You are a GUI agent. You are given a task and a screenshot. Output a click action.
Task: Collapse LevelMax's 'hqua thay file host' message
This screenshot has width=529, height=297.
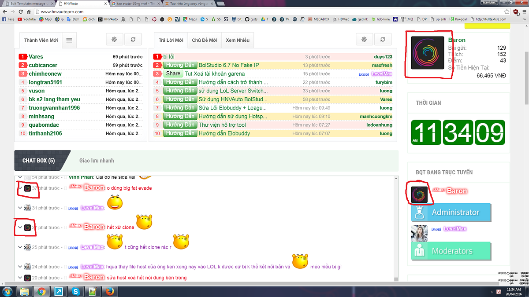[x=19, y=266]
